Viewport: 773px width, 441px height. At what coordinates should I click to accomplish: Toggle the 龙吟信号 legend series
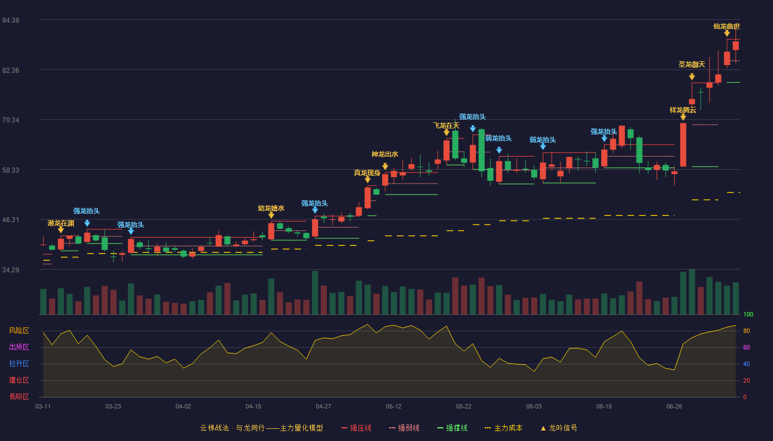[x=559, y=428]
